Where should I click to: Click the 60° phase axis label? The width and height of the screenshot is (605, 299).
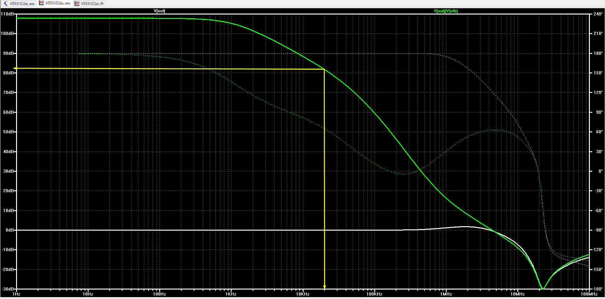[x=599, y=132]
